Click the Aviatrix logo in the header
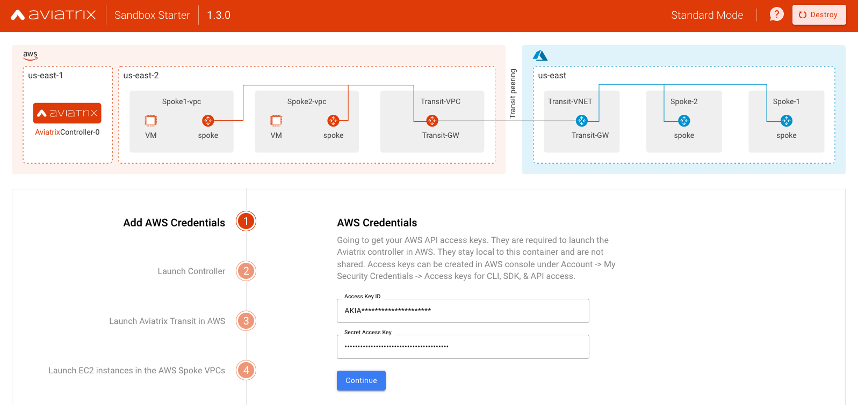 tap(53, 15)
